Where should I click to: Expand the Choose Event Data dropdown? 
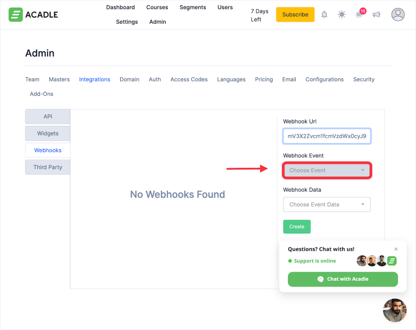(x=327, y=205)
